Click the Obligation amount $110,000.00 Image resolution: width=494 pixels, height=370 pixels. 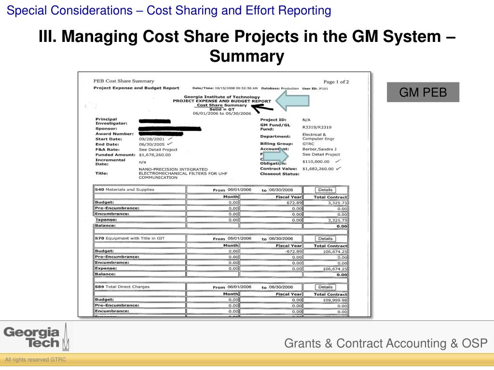(x=316, y=162)
